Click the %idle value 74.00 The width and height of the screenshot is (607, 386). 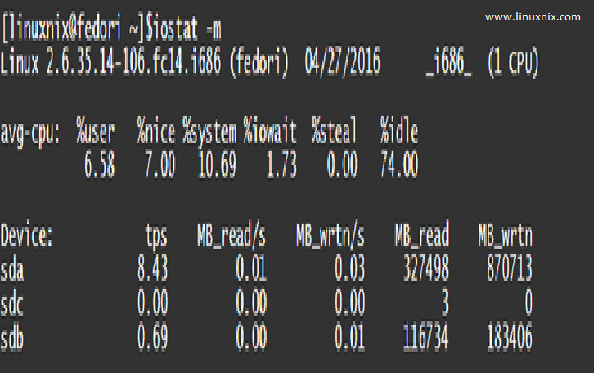(x=398, y=166)
